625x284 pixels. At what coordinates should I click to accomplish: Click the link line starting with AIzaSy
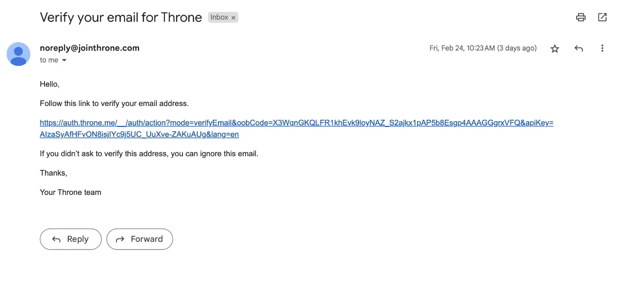point(139,134)
